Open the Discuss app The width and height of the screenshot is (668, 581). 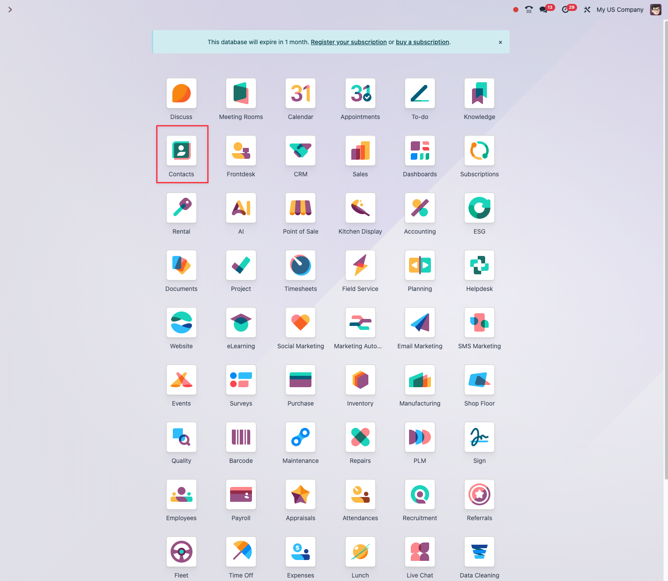point(182,93)
